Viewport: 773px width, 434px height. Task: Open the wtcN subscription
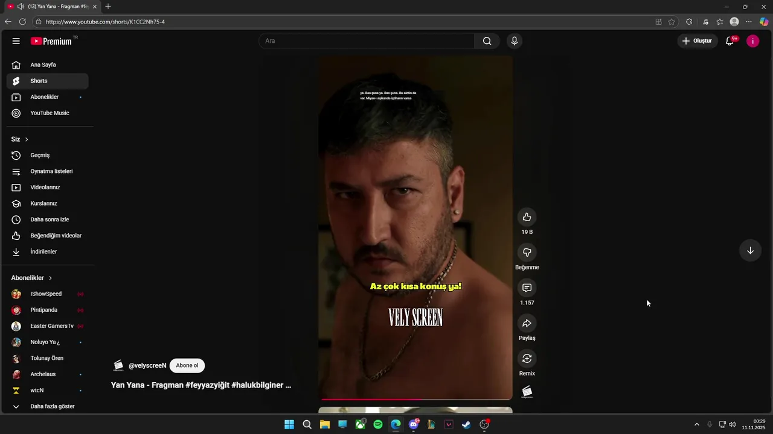(48, 390)
